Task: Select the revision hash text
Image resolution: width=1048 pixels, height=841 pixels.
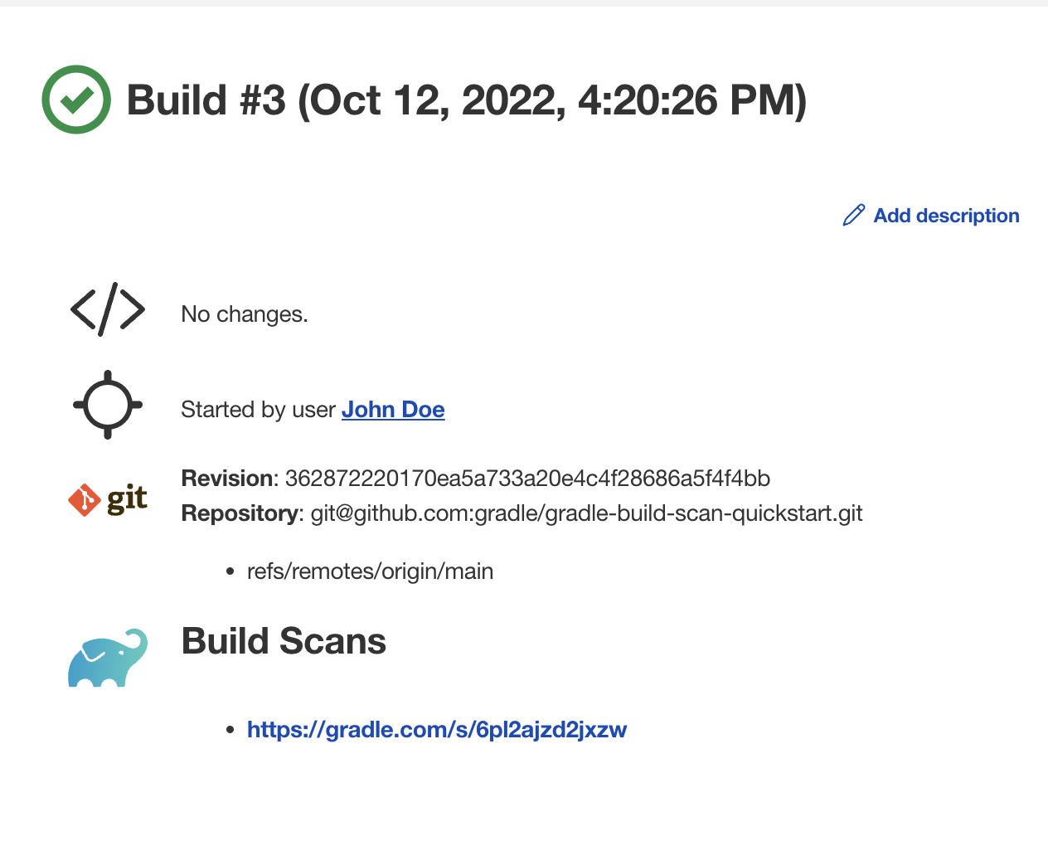Action: pos(527,478)
